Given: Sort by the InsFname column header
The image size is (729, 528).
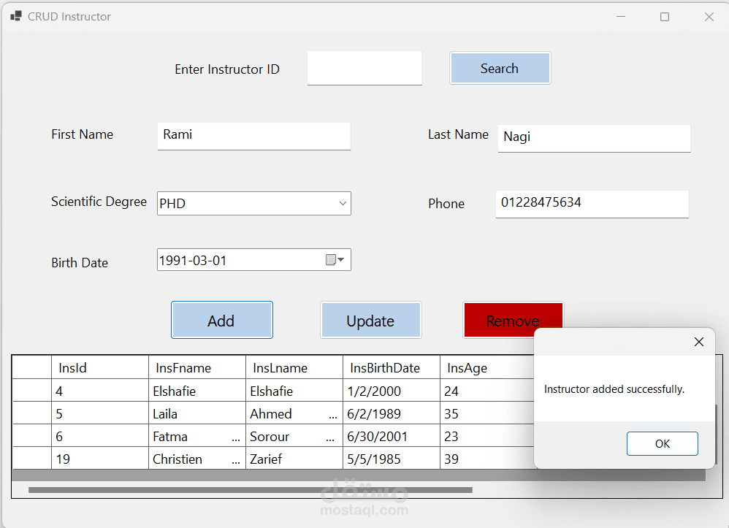Looking at the screenshot, I should click(x=197, y=367).
